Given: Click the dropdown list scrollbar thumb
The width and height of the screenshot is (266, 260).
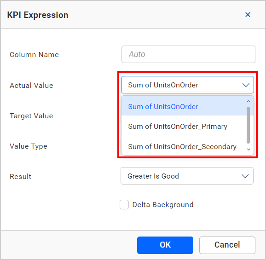Looking at the screenshot, I should tap(248, 125).
